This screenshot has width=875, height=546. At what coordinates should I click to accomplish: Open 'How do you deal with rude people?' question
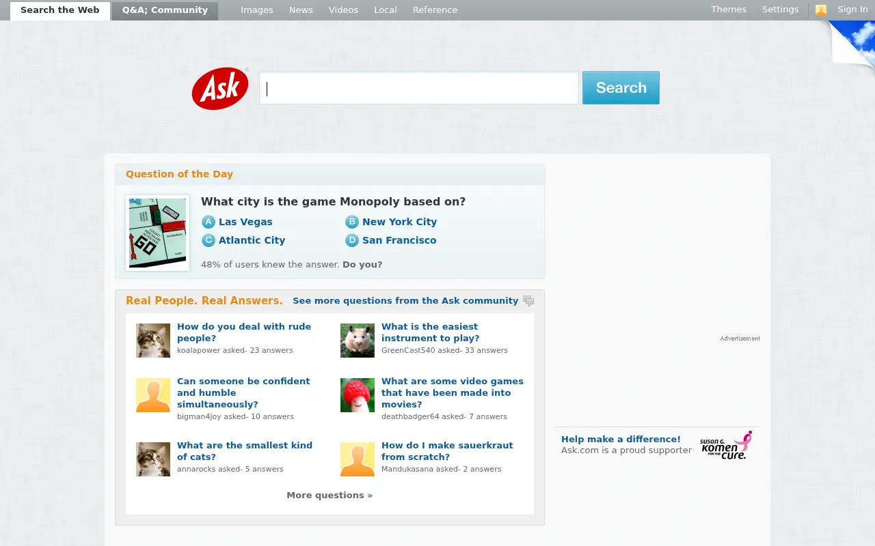(x=244, y=332)
